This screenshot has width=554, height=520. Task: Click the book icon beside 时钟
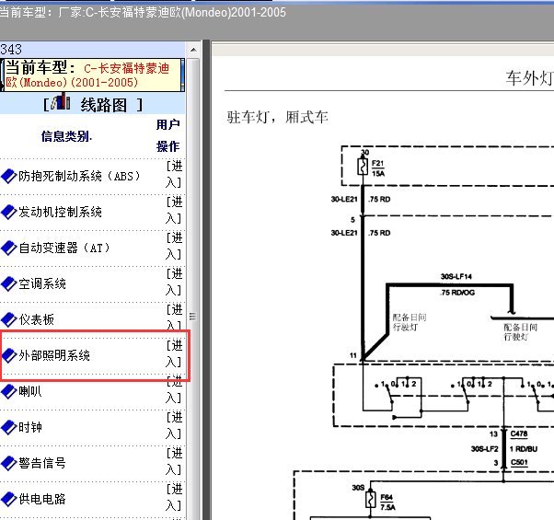point(9,427)
